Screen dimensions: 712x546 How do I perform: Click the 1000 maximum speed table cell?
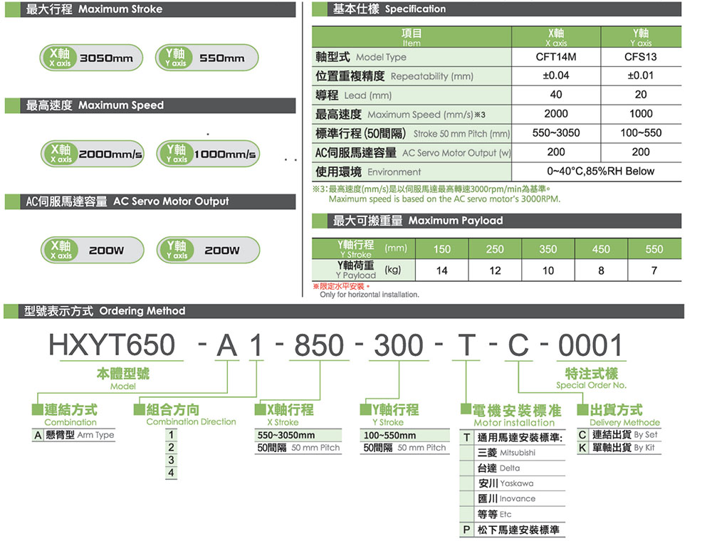point(641,114)
